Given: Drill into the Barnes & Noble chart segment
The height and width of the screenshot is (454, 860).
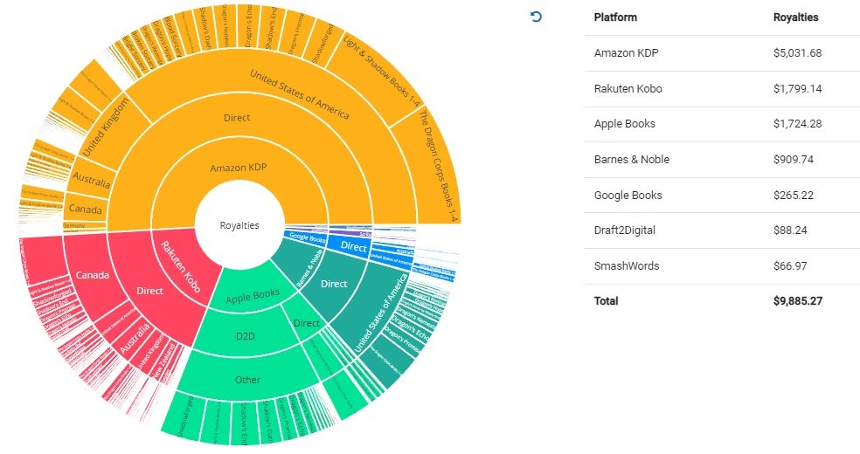Looking at the screenshot, I should (309, 269).
